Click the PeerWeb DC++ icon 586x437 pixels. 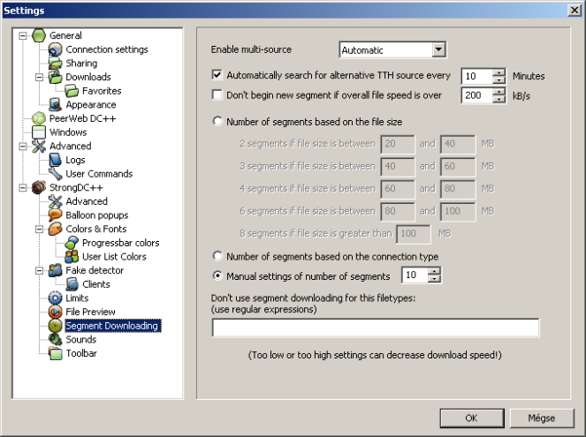coord(40,118)
